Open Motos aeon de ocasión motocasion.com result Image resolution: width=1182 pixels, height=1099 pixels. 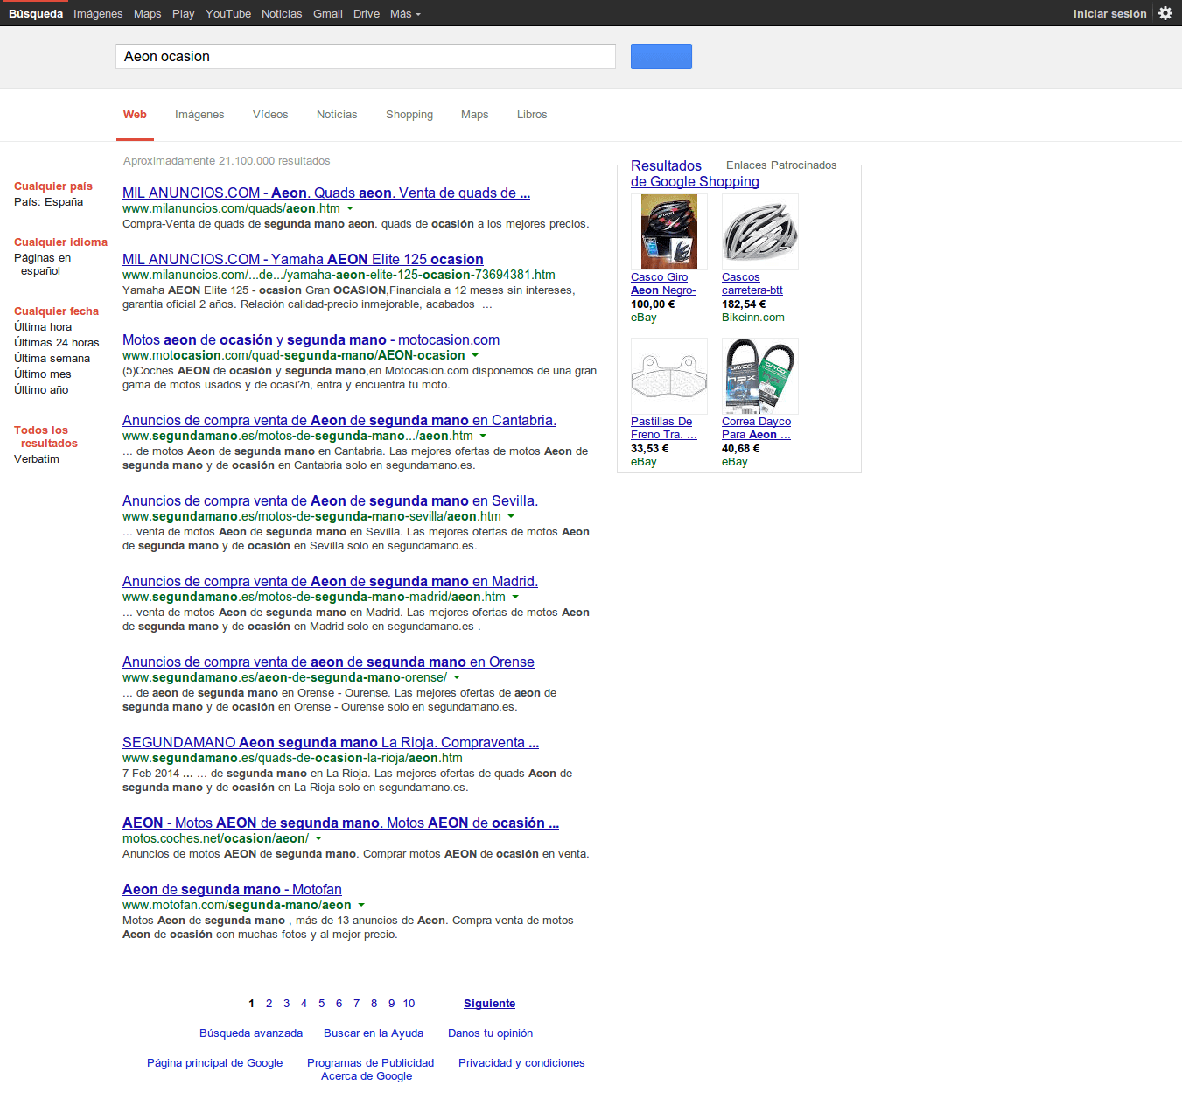coord(311,339)
